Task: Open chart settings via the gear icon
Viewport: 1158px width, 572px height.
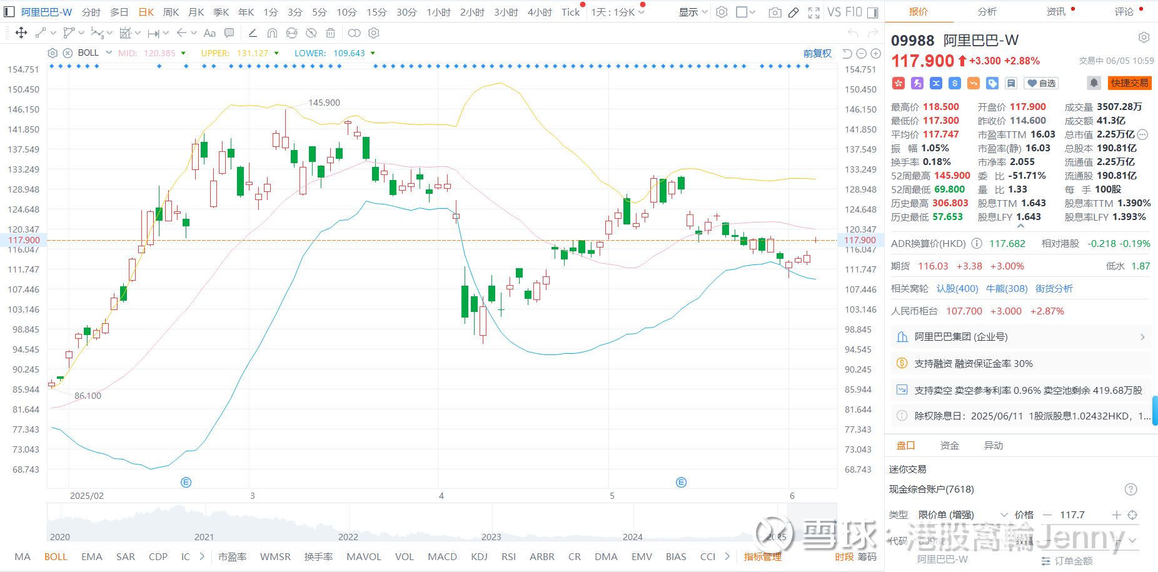Action: 722,12
